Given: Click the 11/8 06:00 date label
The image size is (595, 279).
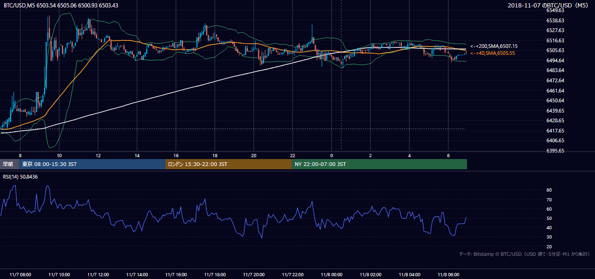Looking at the screenshot, I should (448, 274).
